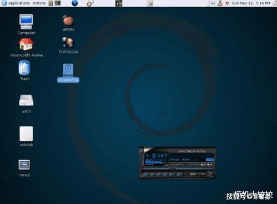
Task: Click the XMMS seek position bar
Action: 178,168
